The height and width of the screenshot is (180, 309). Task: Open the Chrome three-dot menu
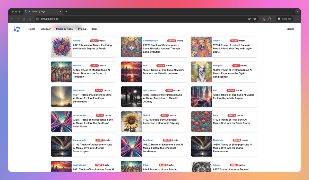(x=297, y=18)
